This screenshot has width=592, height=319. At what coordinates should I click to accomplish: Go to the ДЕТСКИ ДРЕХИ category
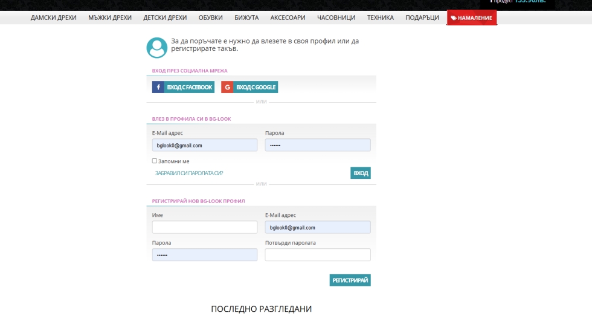[165, 18]
